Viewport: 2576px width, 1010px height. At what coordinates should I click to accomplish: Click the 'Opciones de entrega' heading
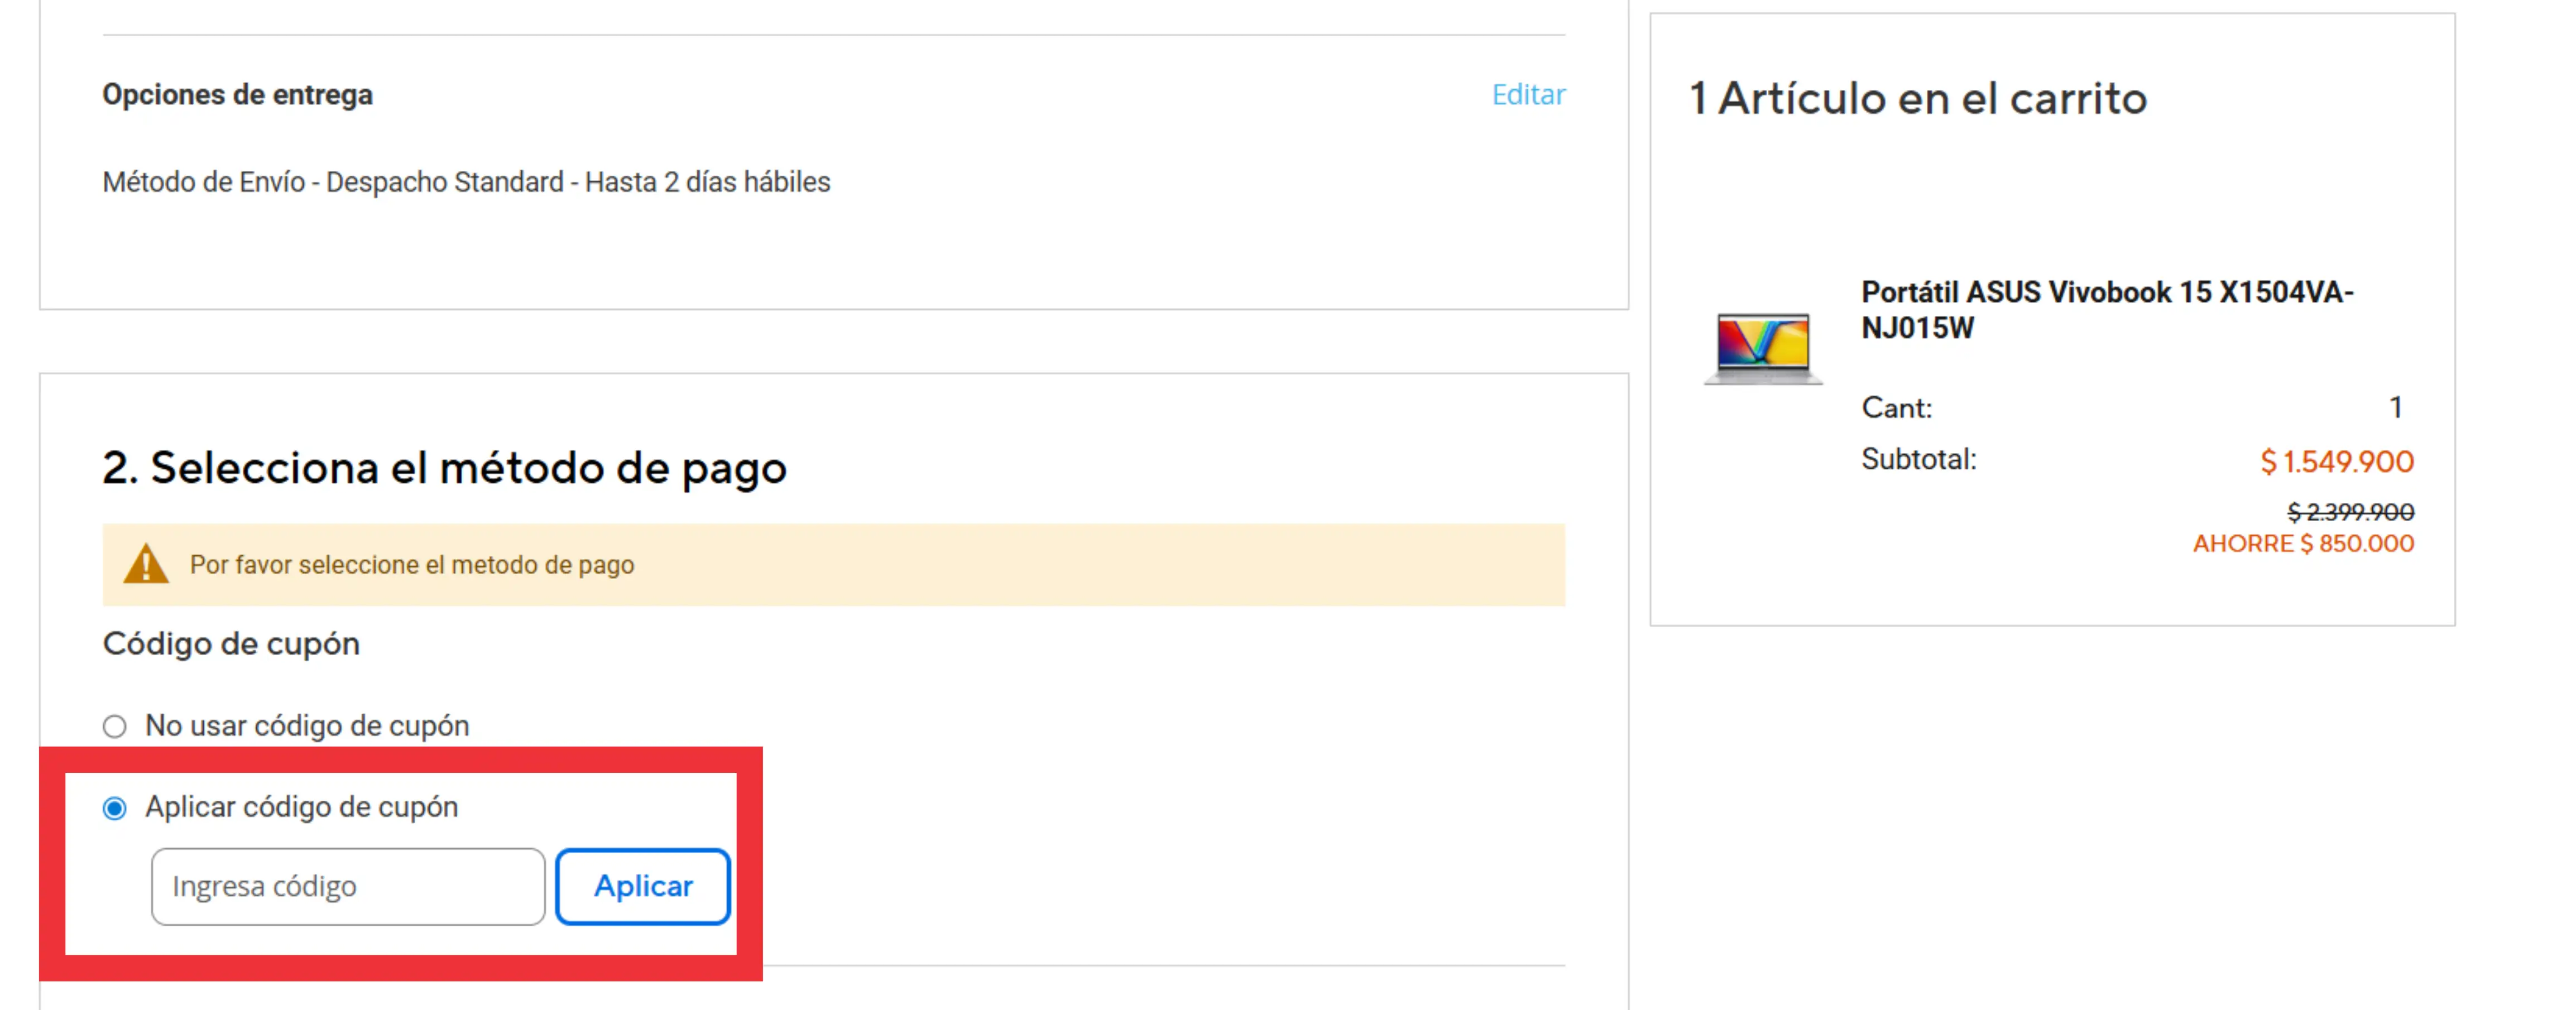point(237,95)
